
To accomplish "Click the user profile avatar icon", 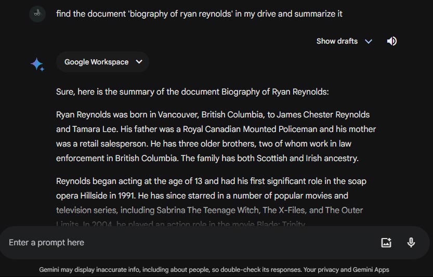I will click(x=36, y=14).
